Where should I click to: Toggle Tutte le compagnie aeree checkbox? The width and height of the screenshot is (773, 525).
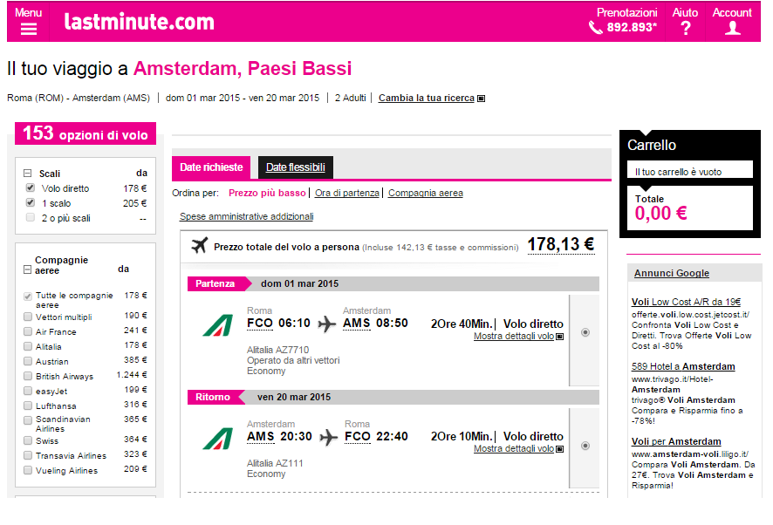(x=28, y=297)
